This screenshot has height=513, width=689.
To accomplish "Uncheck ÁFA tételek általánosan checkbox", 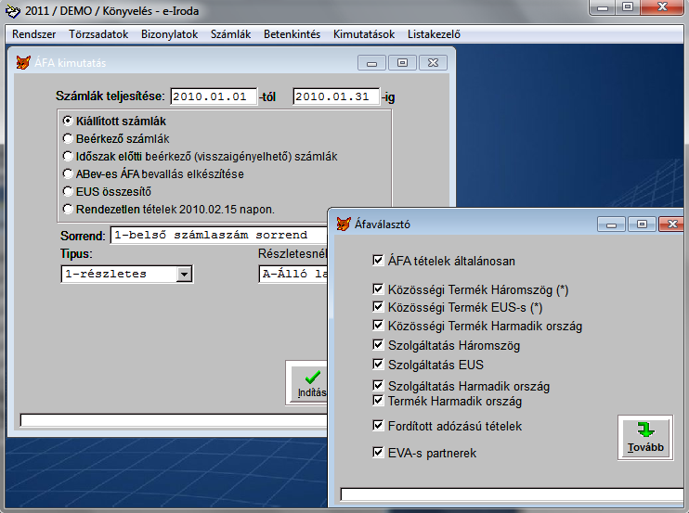I will (x=378, y=262).
